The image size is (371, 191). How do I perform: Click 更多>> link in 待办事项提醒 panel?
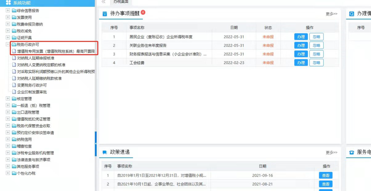(x=331, y=14)
